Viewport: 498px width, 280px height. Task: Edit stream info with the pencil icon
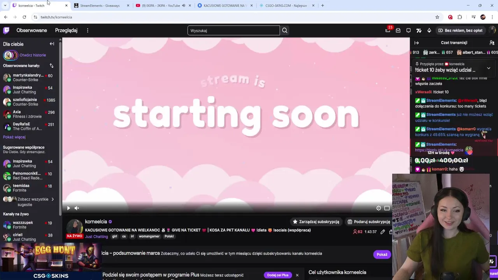[383, 232]
